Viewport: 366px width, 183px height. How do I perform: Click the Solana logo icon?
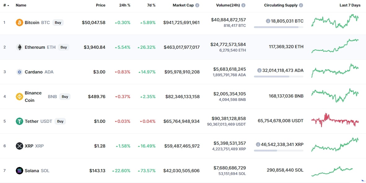20,170
